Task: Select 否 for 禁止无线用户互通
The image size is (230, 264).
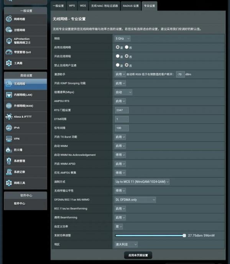Action: click(127, 65)
